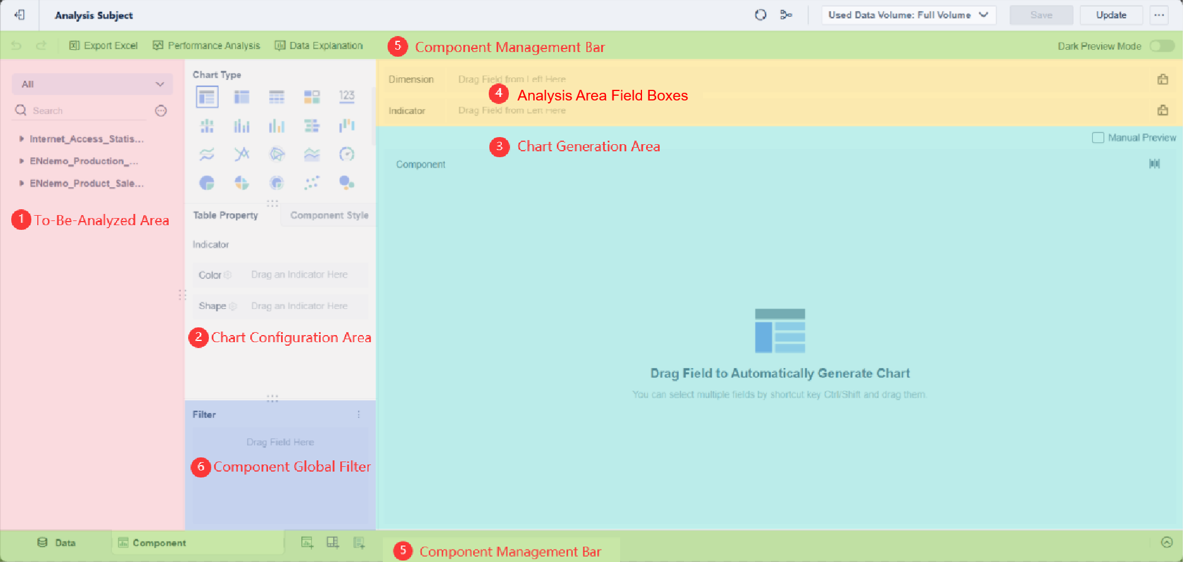The height and width of the screenshot is (562, 1184).
Task: Expand the ENdemo_Product_Sale dataset
Action: pyautogui.click(x=21, y=183)
